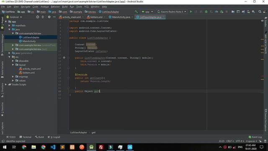Screen dimensions: 268x151
Task: Expand Gradle Scripts node
Action: (6, 84)
